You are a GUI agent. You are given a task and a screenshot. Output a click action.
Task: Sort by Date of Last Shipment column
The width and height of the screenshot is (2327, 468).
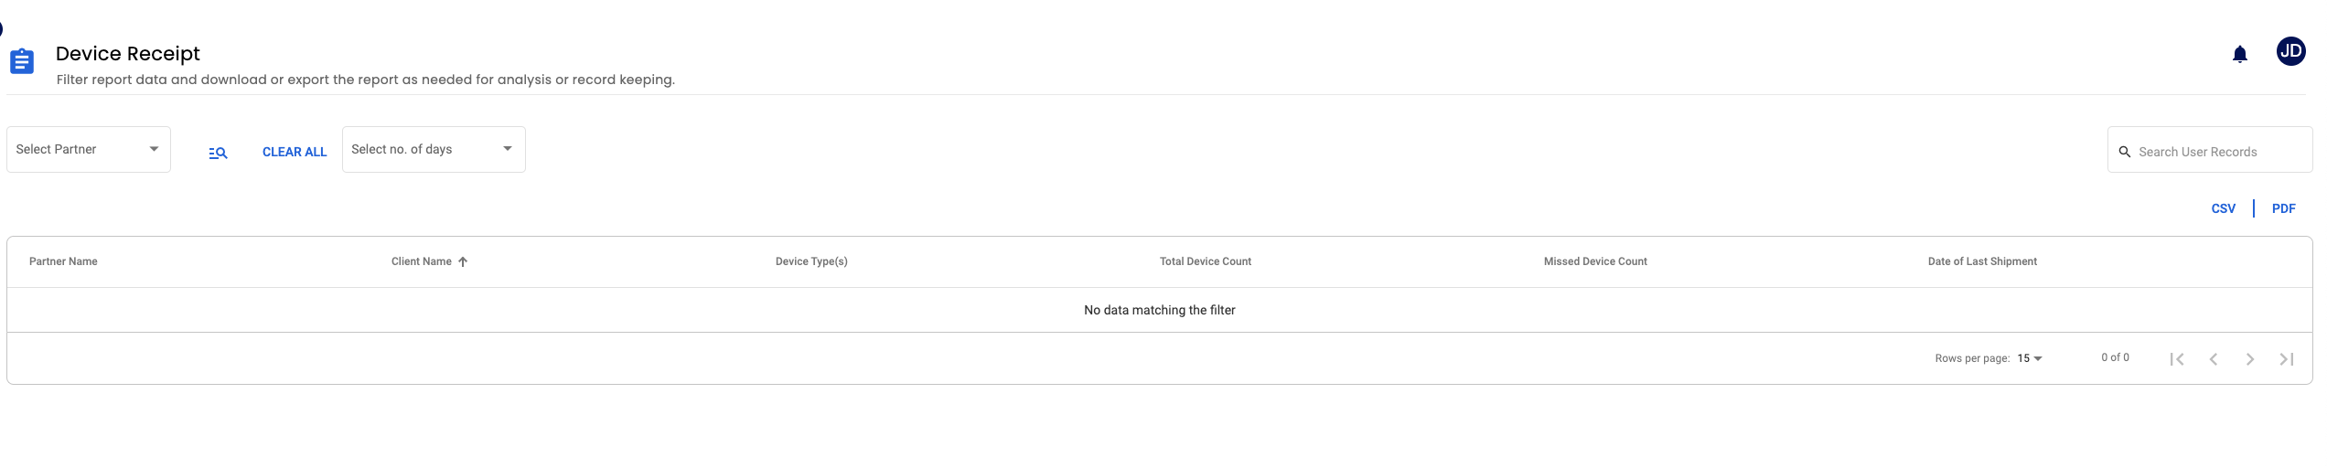[x=1982, y=261]
